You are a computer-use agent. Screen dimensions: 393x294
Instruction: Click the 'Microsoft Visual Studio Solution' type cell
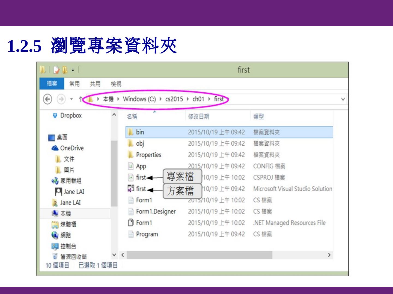[x=293, y=189]
